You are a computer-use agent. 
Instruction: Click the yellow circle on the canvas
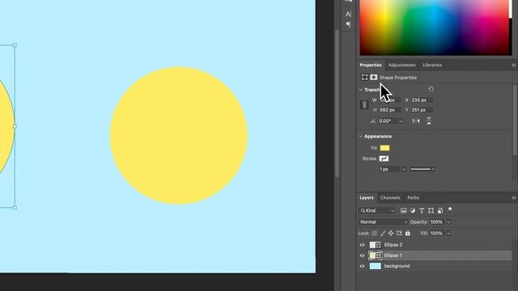pos(179,136)
